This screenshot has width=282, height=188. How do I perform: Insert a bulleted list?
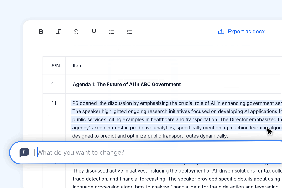(x=112, y=32)
